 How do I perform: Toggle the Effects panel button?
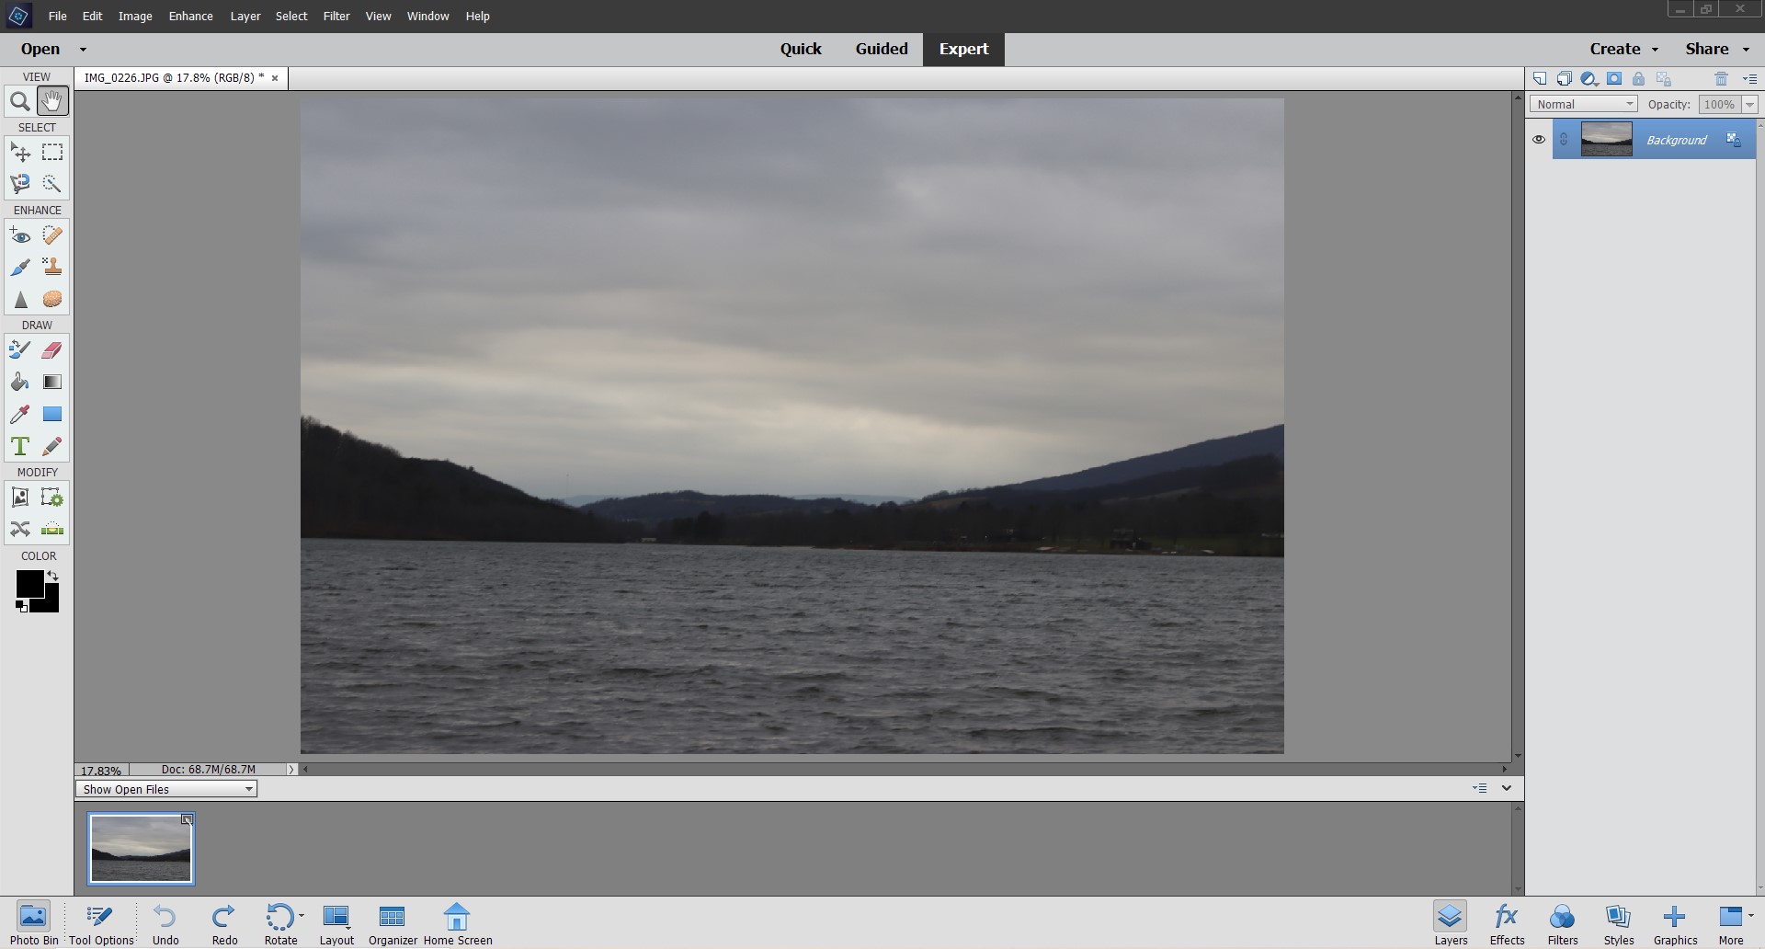click(1507, 924)
